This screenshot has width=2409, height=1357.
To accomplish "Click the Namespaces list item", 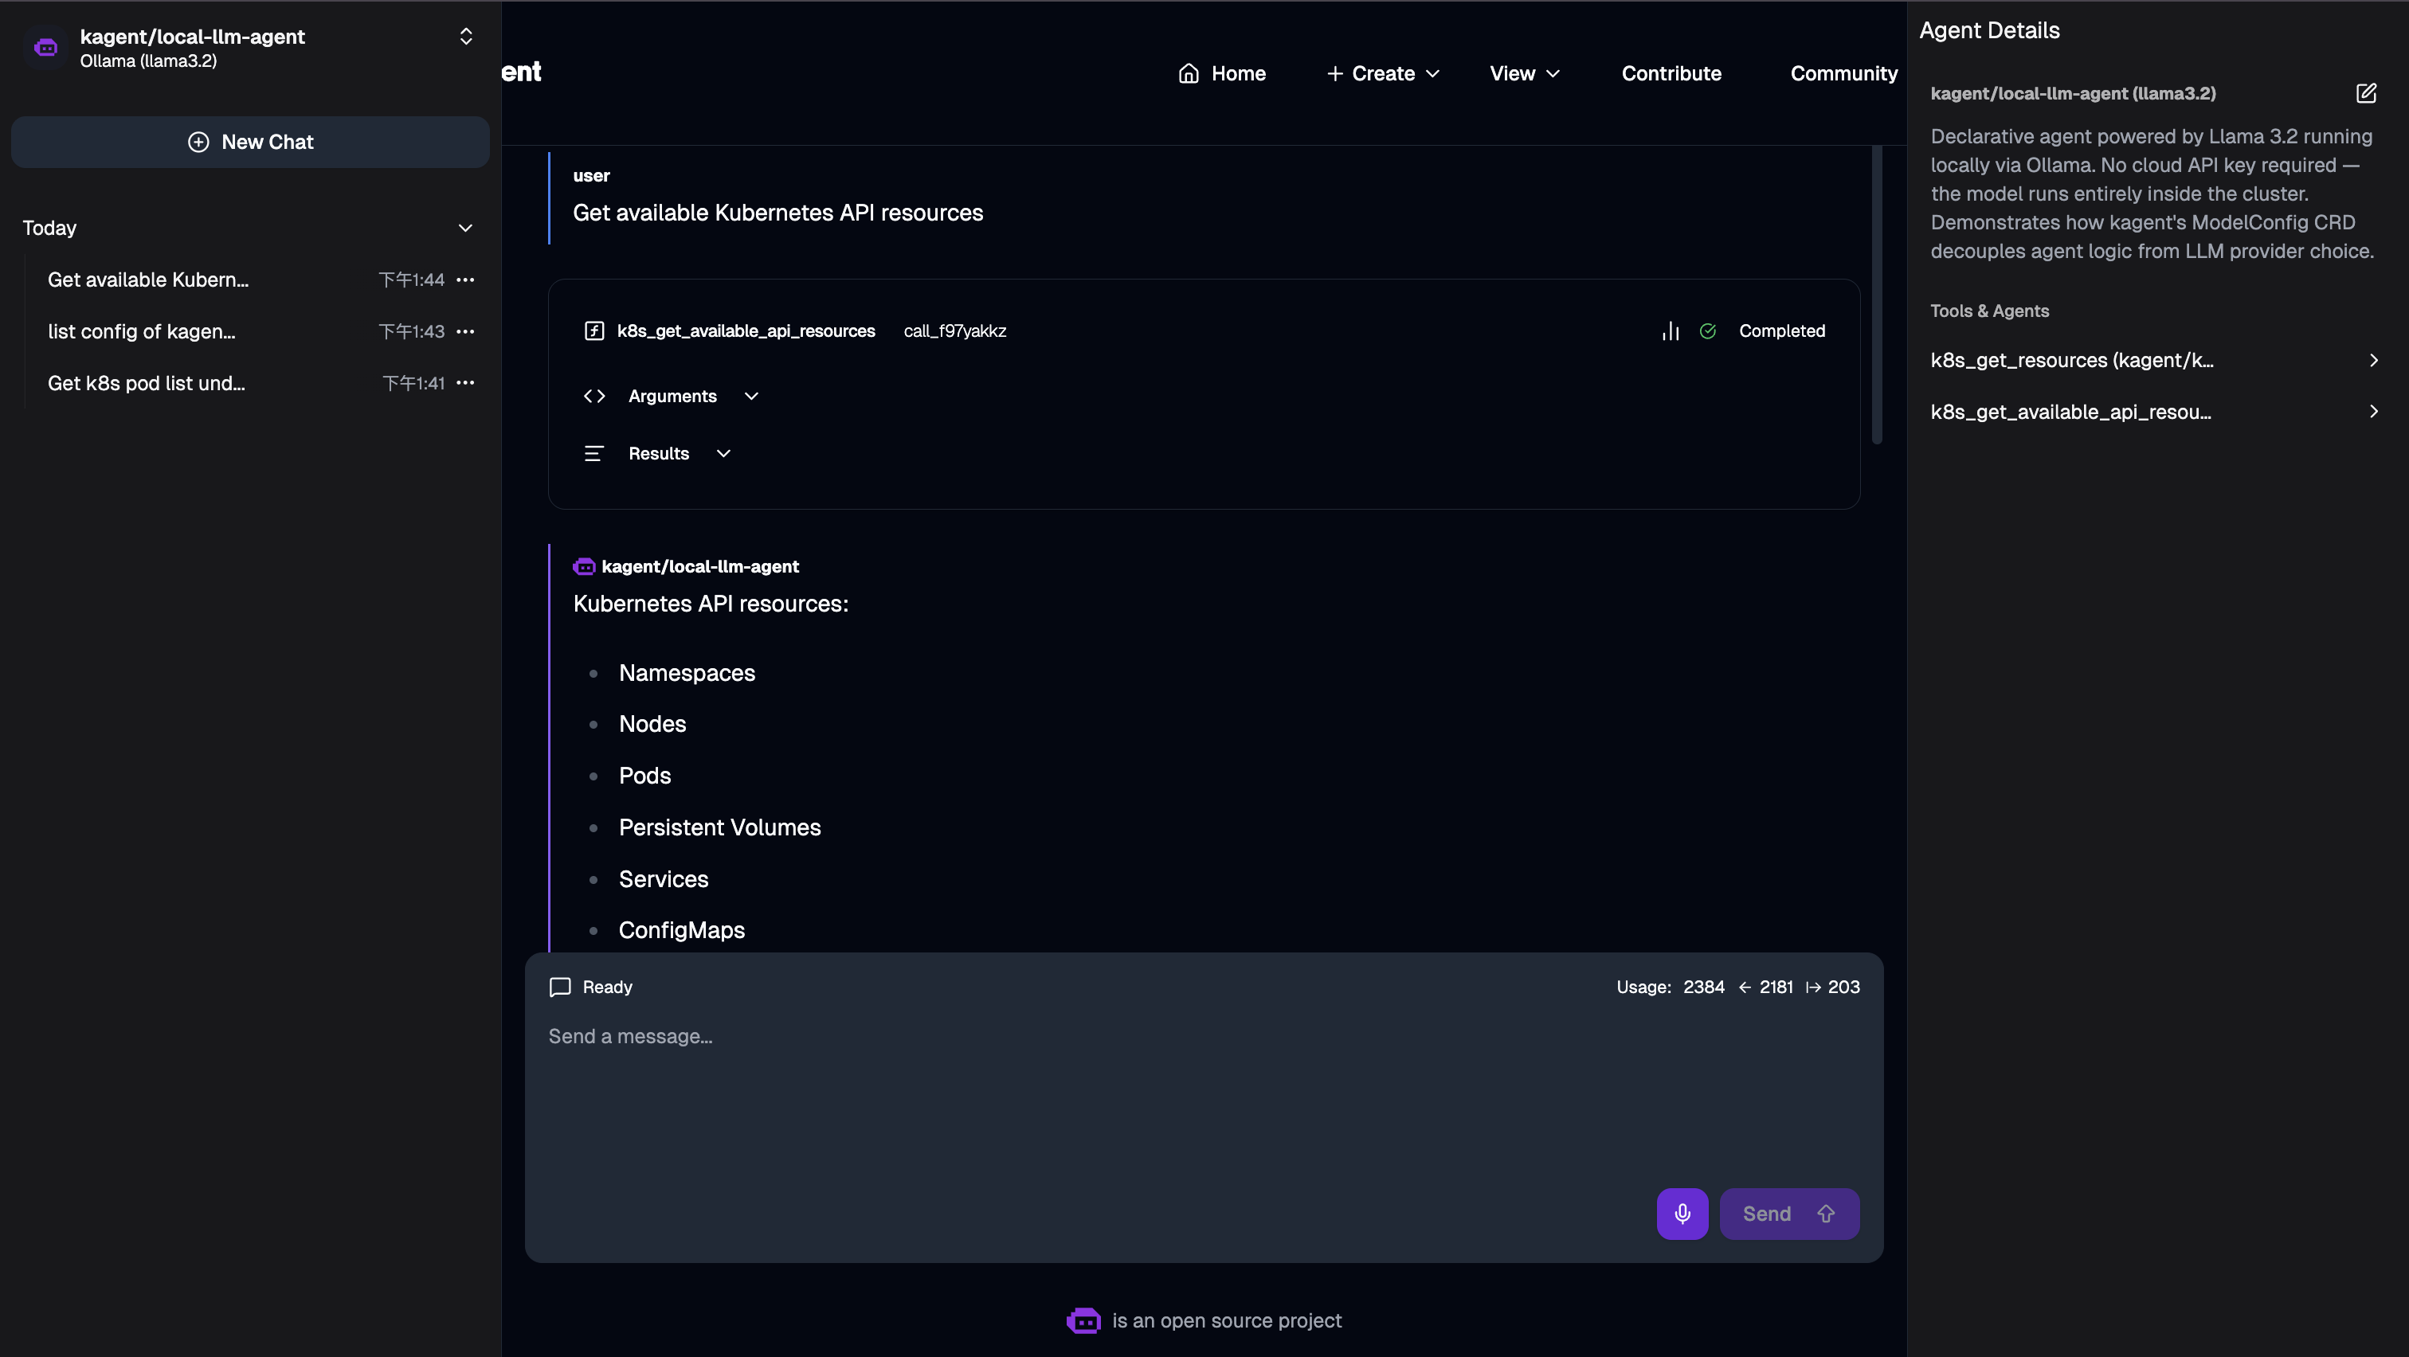I will point(687,673).
